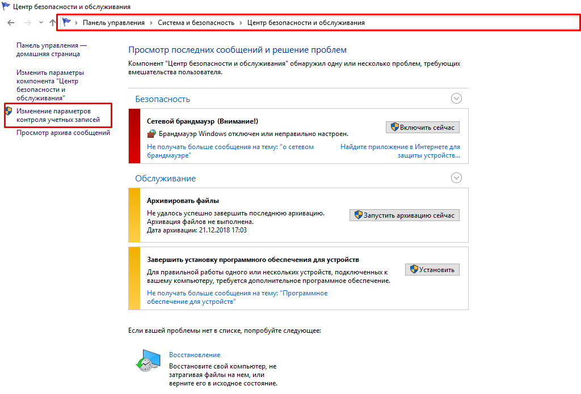This screenshot has height=394, width=581.
Task: Open 'Изменить параметры компонента' sidebar link
Action: 50,85
